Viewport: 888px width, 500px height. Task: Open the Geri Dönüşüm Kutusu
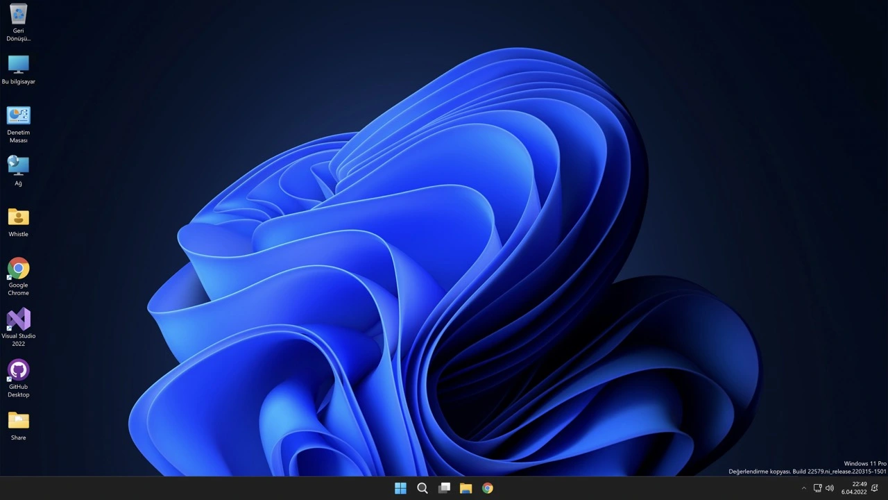tap(18, 14)
